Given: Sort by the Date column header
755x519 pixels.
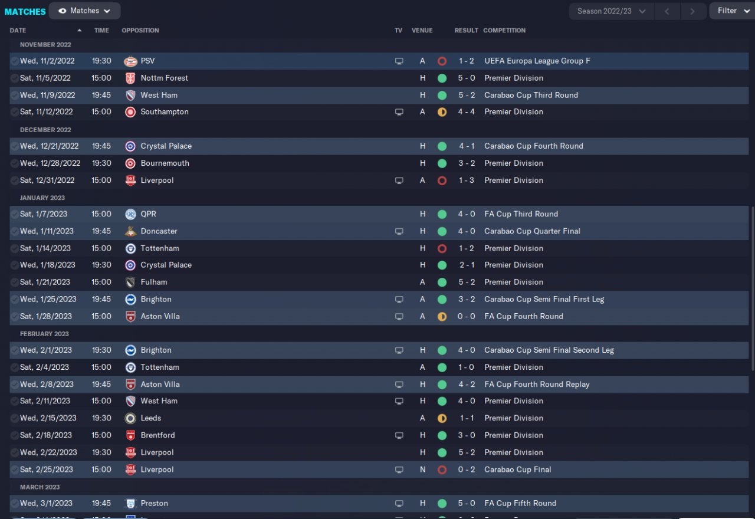Looking at the screenshot, I should 18,30.
